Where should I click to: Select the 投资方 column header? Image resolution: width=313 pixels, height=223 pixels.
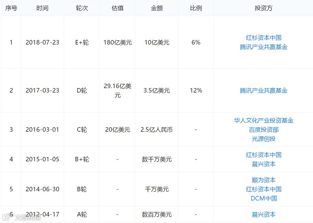pyautogui.click(x=263, y=8)
